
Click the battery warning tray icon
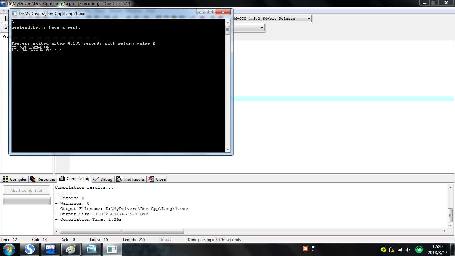pos(392,250)
